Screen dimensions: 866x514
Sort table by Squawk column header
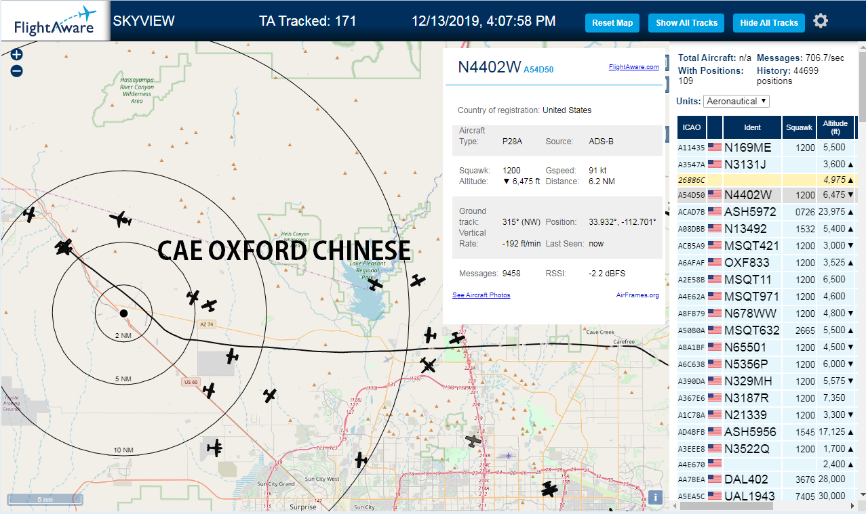(x=799, y=127)
